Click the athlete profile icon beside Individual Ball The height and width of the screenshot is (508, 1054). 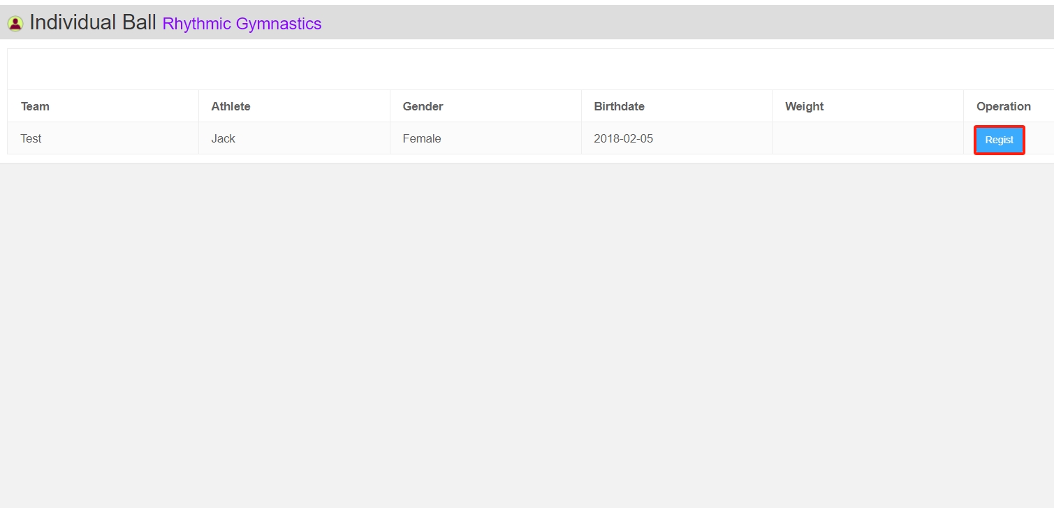[x=15, y=22]
